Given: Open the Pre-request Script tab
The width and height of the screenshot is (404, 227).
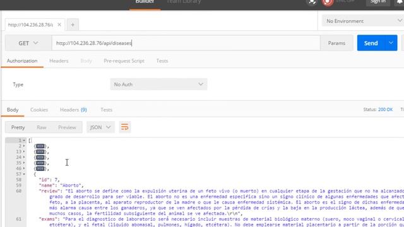Looking at the screenshot, I should click(x=124, y=61).
